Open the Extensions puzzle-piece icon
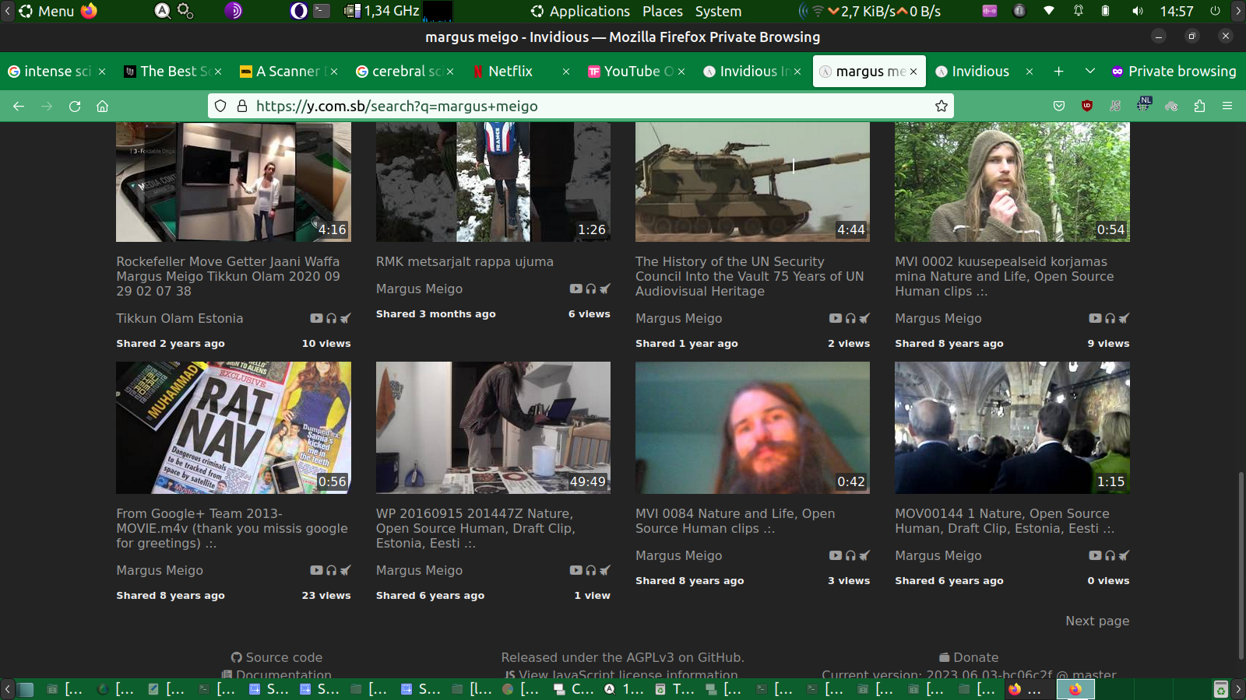The height and width of the screenshot is (700, 1246). [1199, 106]
